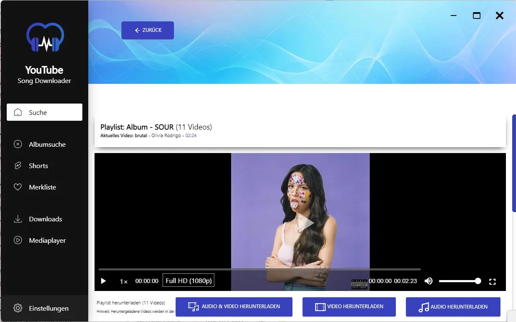This screenshot has height=322, width=516.
Task: Click the 'Hinweis: Heruntergeladene Videos' note
Action: click(135, 312)
